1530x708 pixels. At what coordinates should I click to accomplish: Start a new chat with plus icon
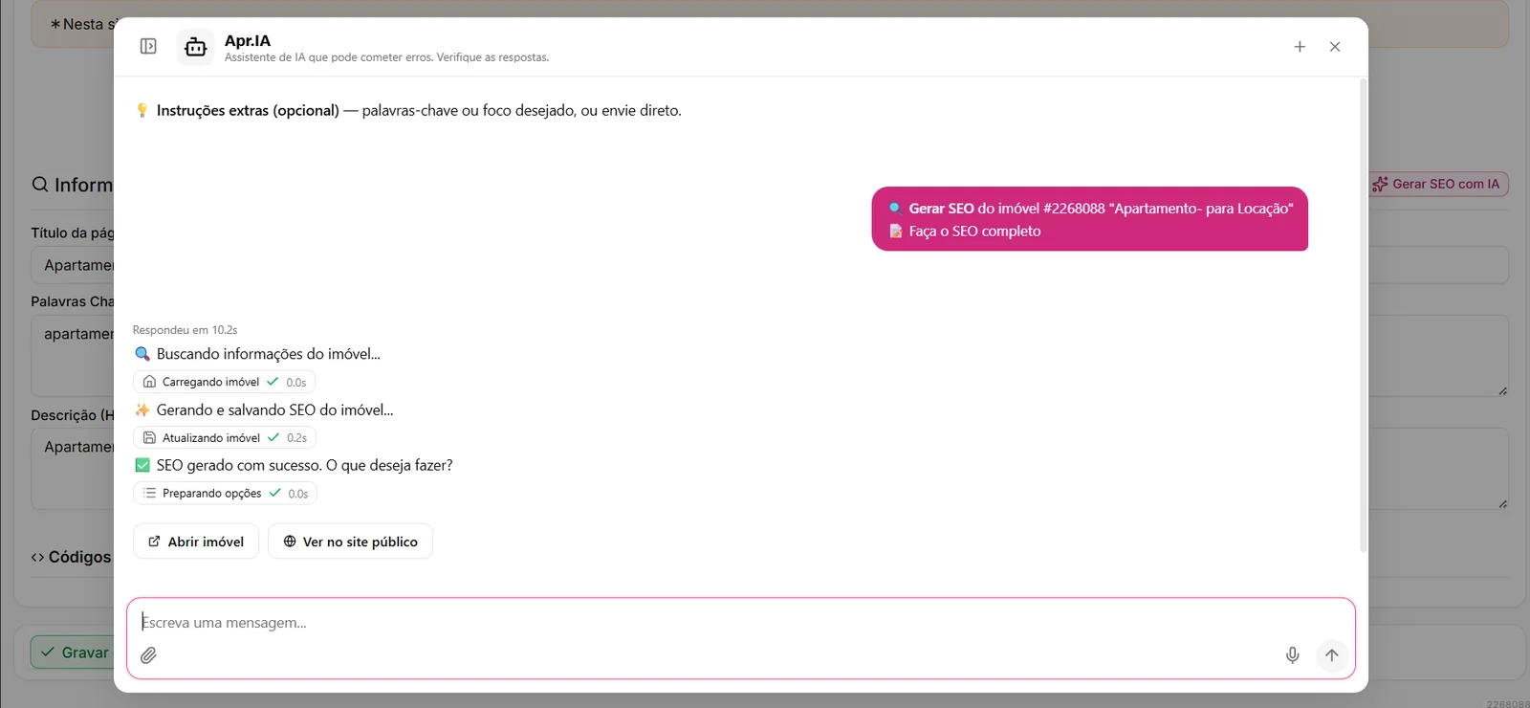(x=1300, y=46)
